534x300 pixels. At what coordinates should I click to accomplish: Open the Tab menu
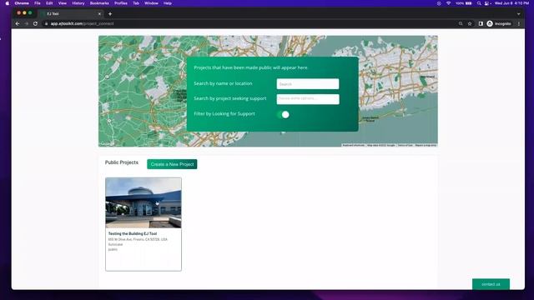tap(136, 3)
